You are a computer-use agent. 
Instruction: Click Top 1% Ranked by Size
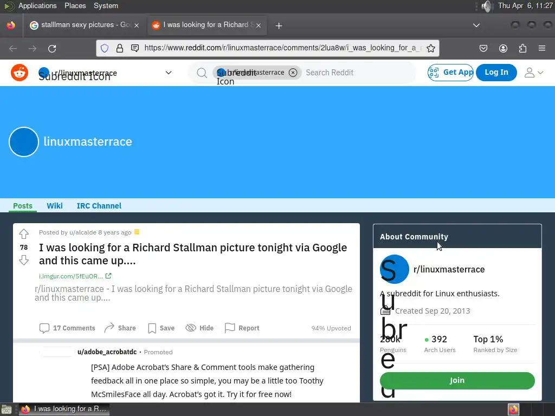tap(495, 344)
